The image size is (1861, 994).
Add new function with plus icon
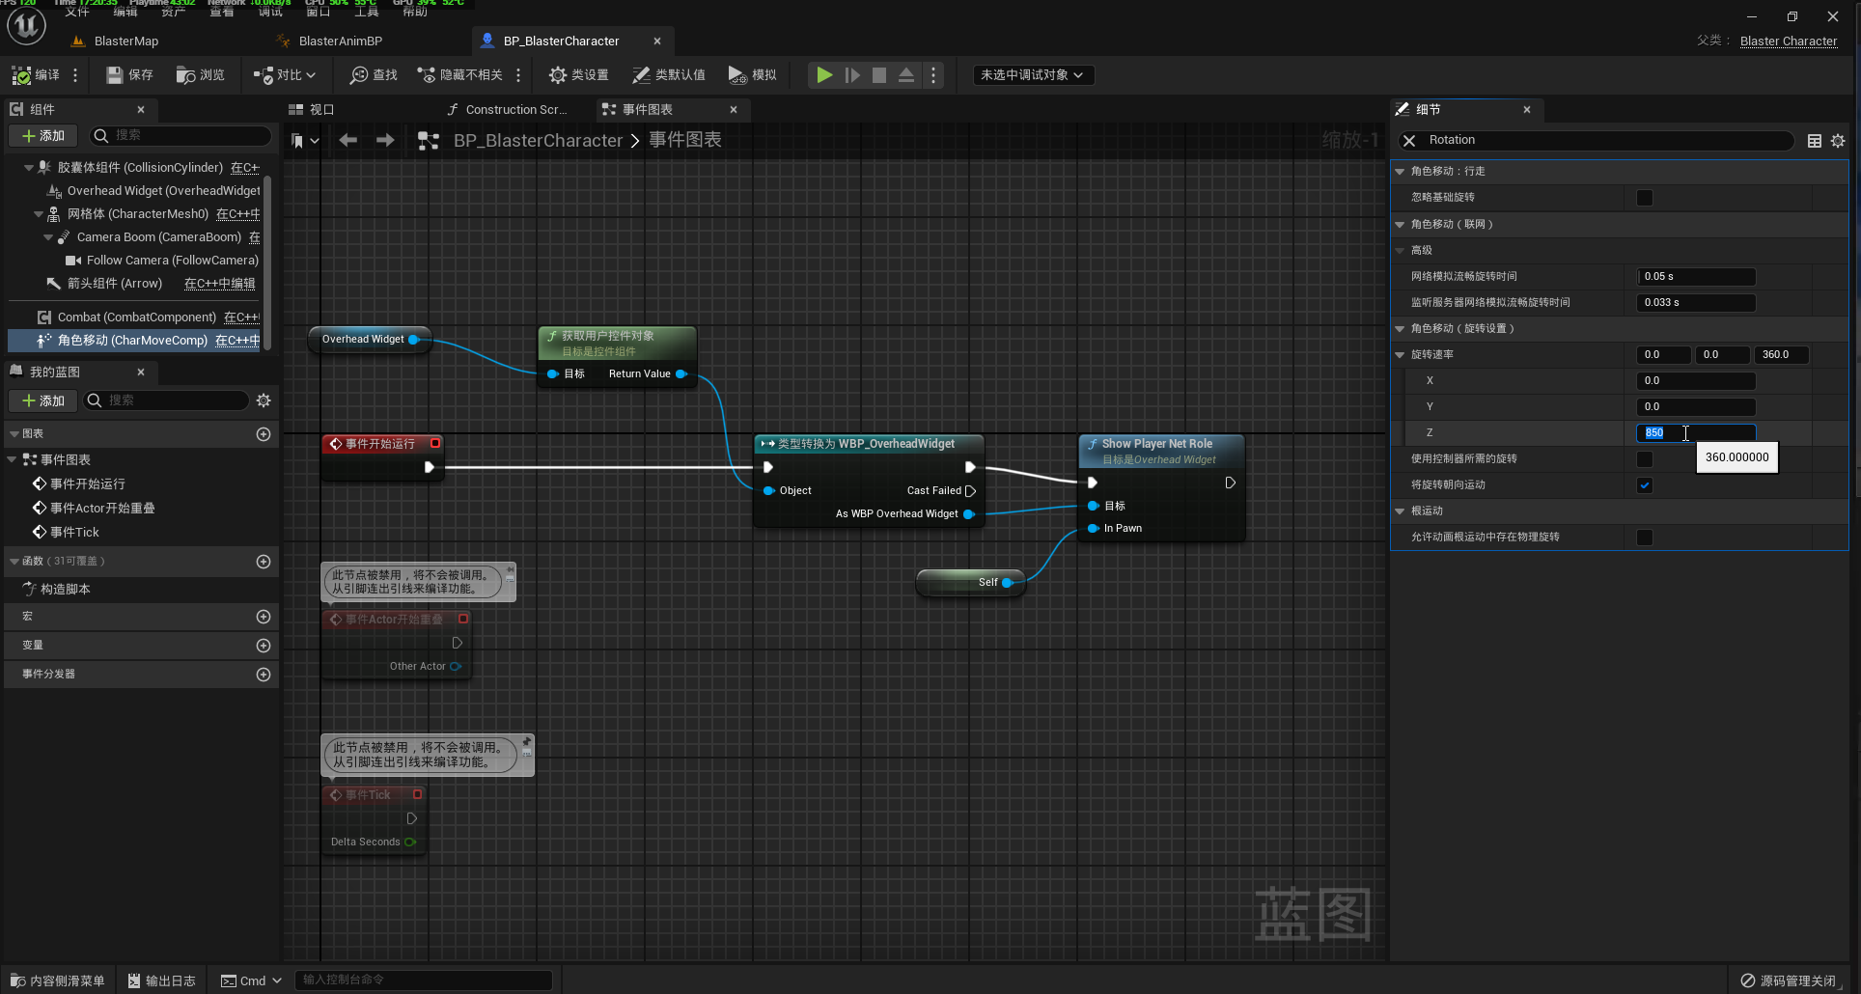[x=264, y=562]
